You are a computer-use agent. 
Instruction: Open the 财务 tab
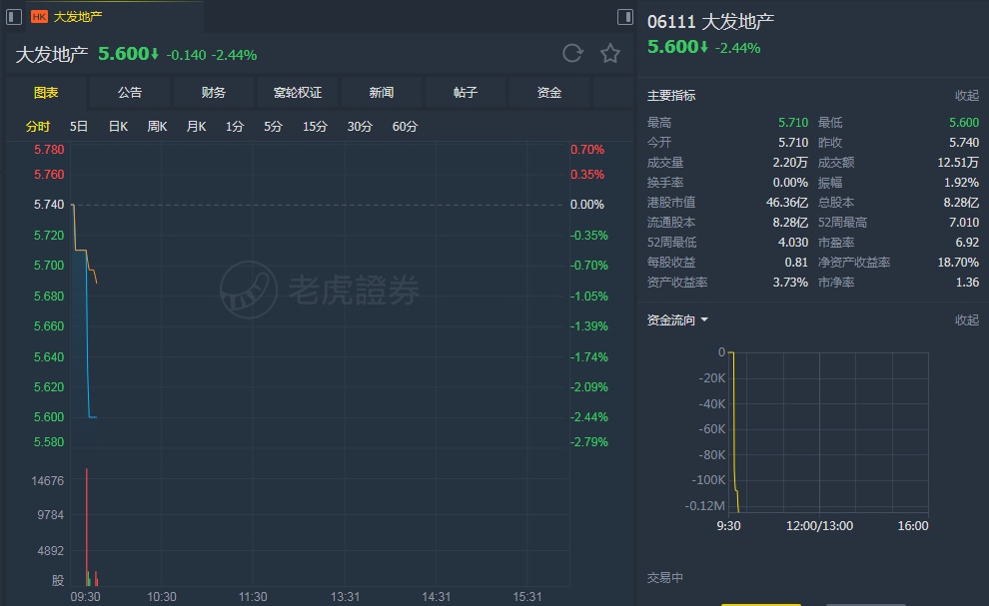click(x=214, y=93)
